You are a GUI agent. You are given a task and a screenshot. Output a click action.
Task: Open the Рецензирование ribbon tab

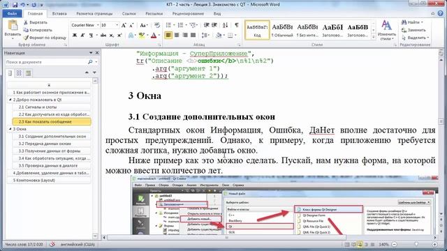click(188, 13)
